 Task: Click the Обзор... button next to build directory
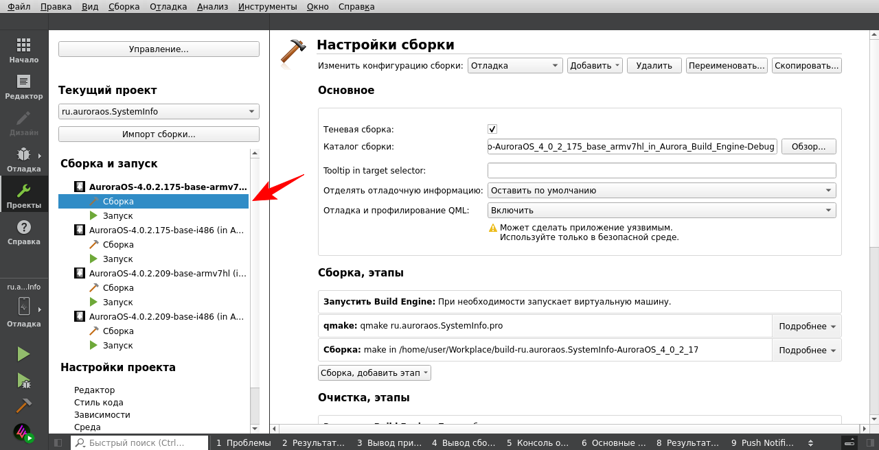click(x=808, y=146)
